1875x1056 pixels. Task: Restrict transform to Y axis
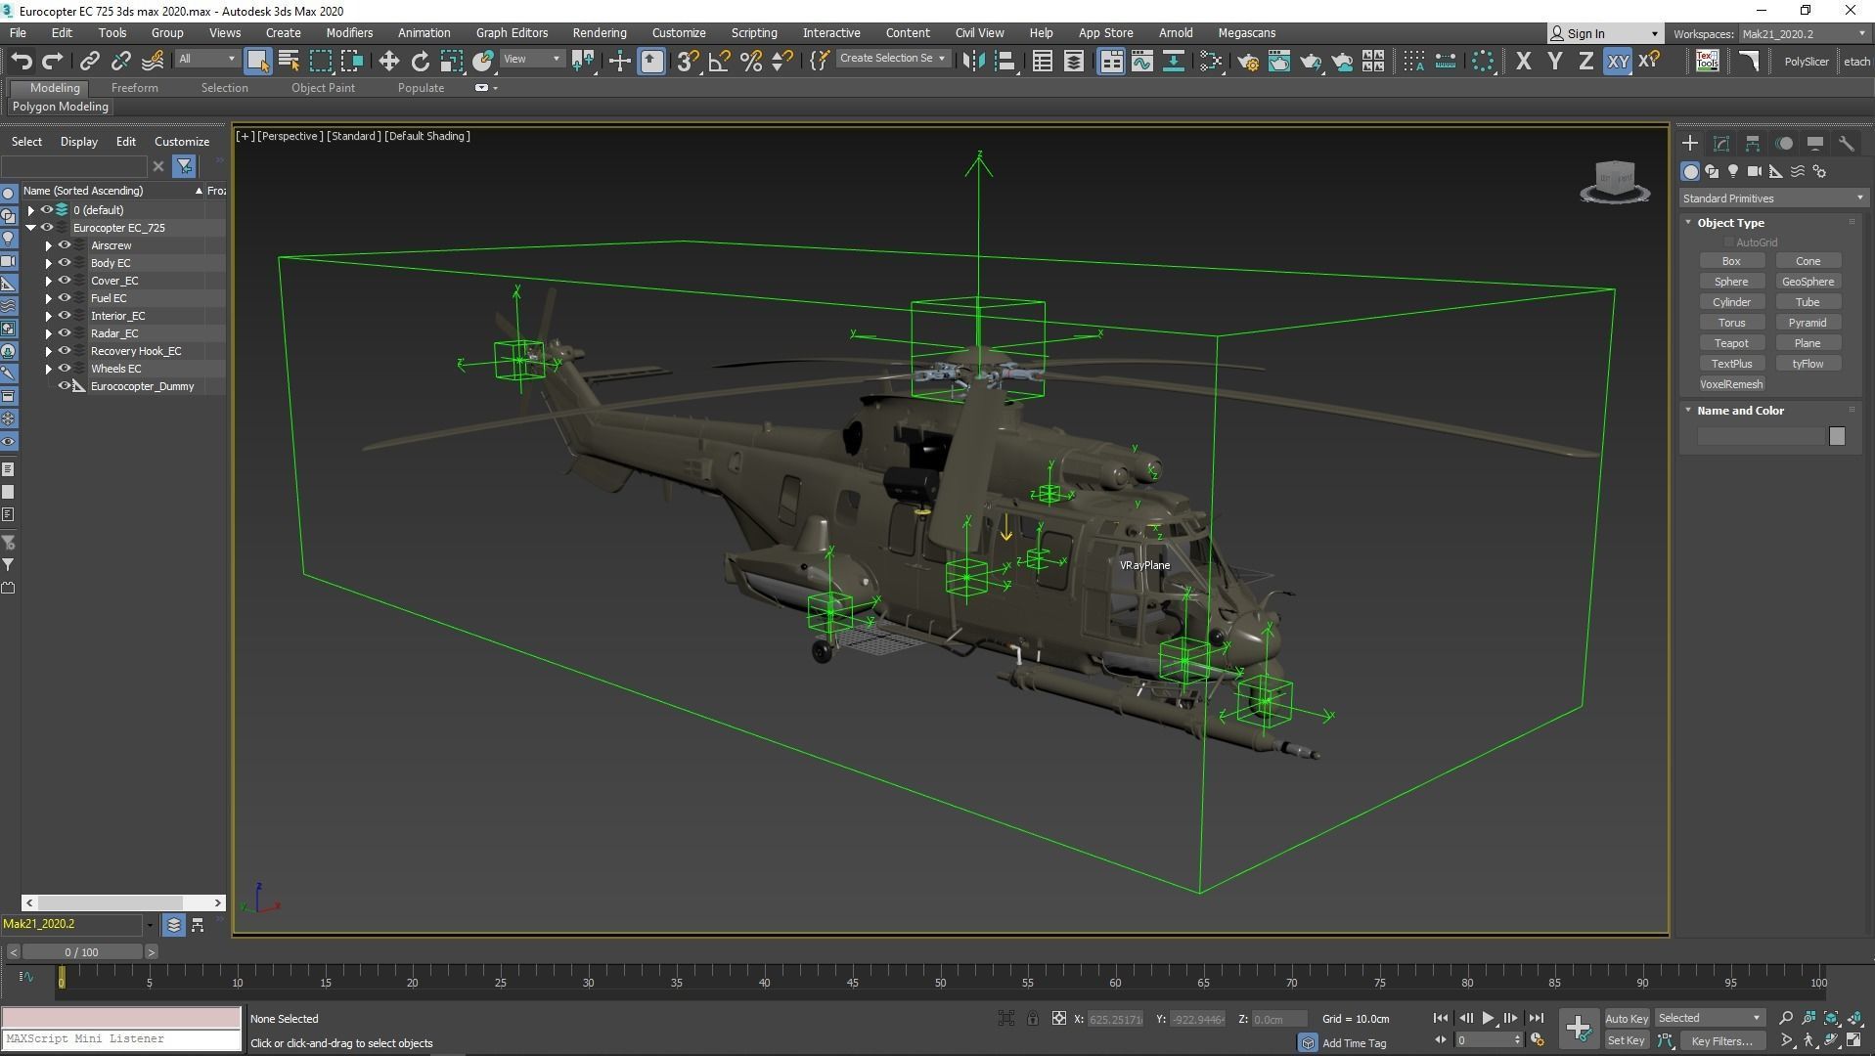[x=1554, y=61]
